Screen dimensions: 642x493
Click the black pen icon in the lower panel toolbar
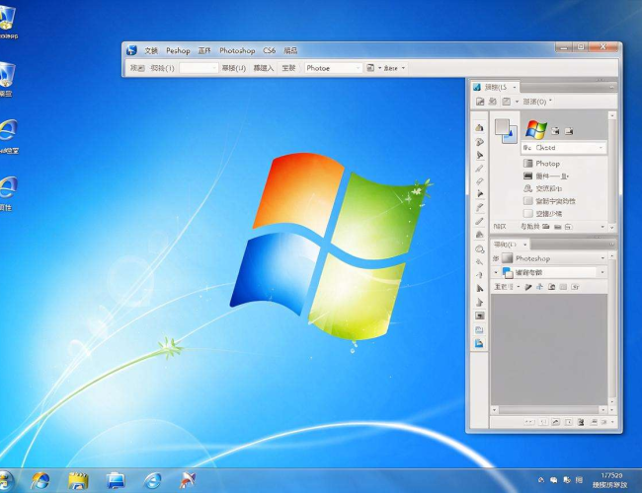click(528, 287)
